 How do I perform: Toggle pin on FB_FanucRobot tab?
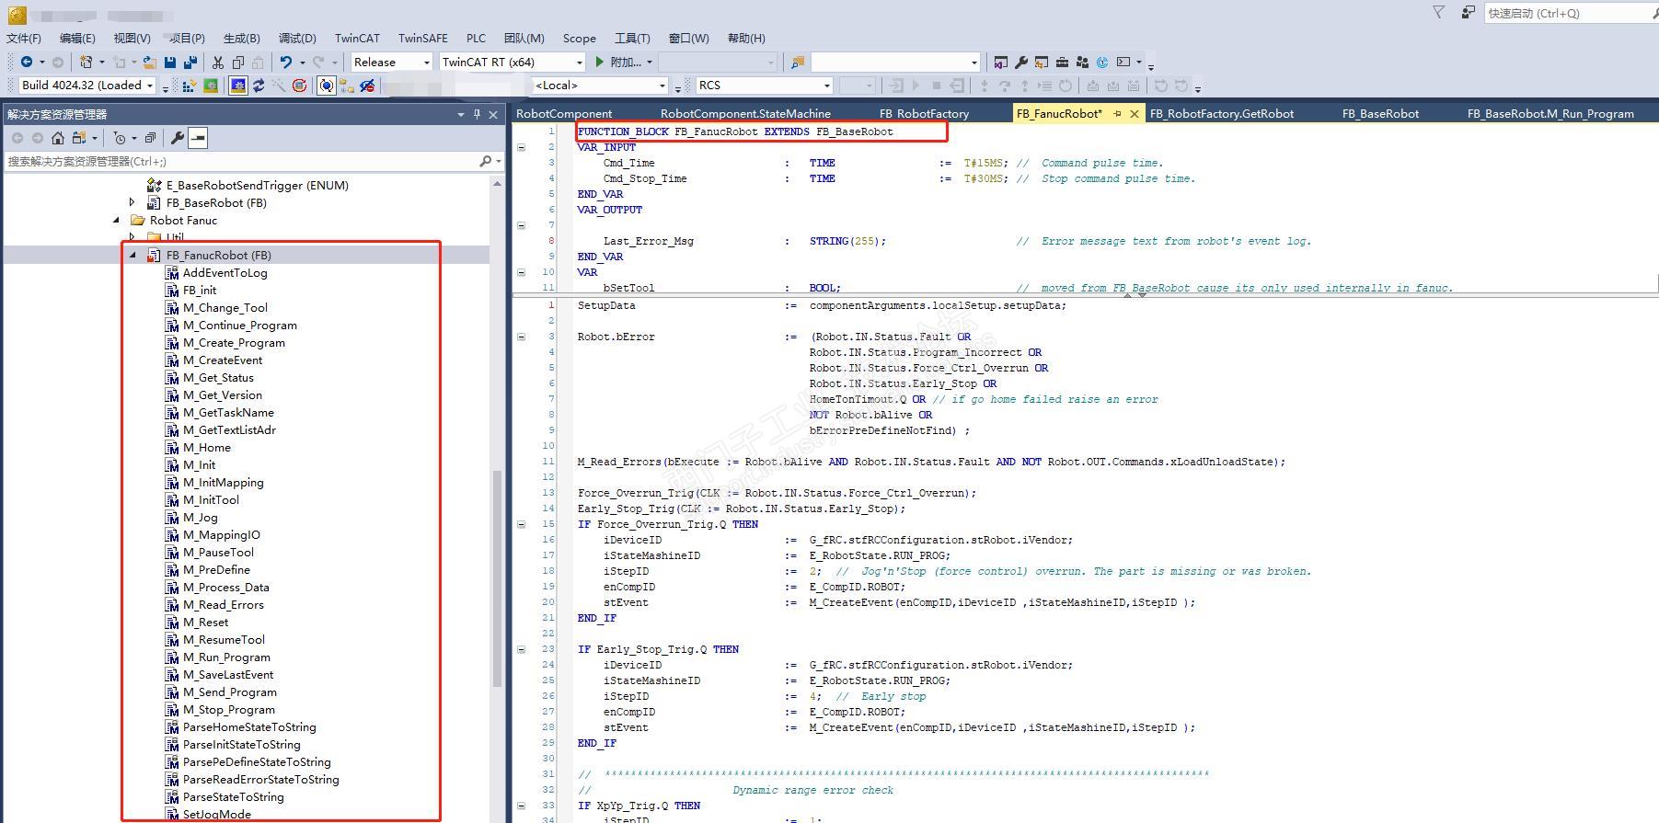(x=1117, y=114)
